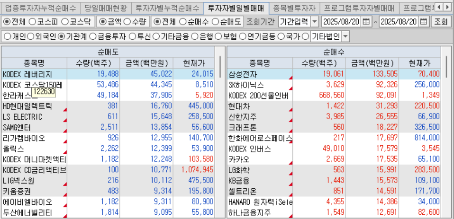
Task: Select KODEX 레버리지 row
Action: [x=108, y=74]
